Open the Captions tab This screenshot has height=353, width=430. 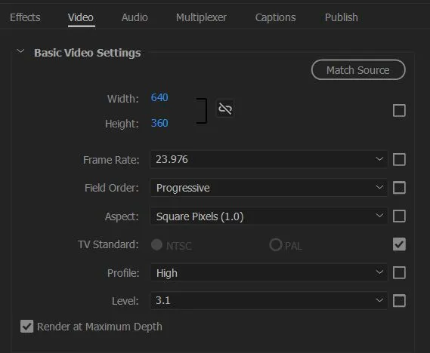(x=275, y=17)
